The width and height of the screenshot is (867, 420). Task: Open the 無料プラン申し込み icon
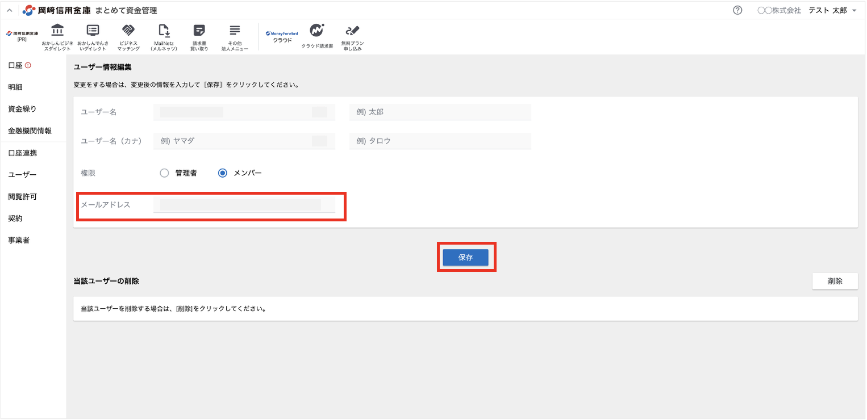pos(352,37)
